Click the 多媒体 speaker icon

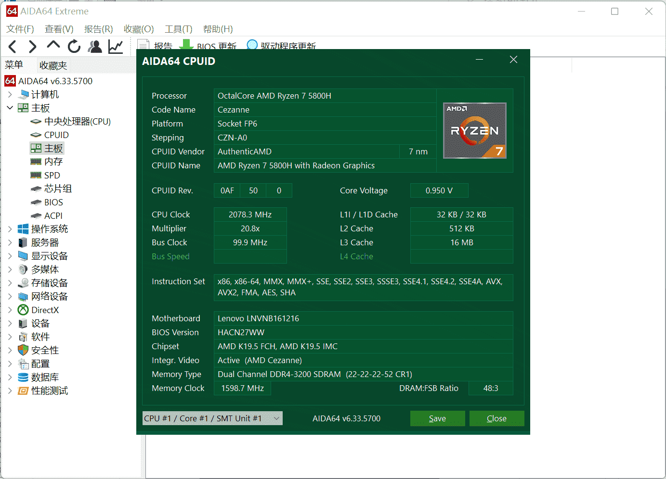click(23, 269)
